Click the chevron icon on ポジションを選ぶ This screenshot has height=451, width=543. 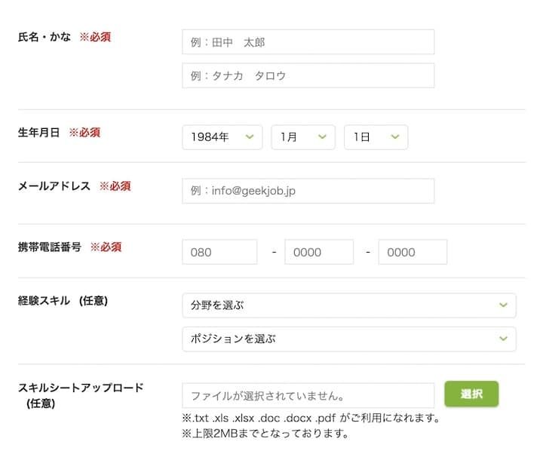pos(503,339)
